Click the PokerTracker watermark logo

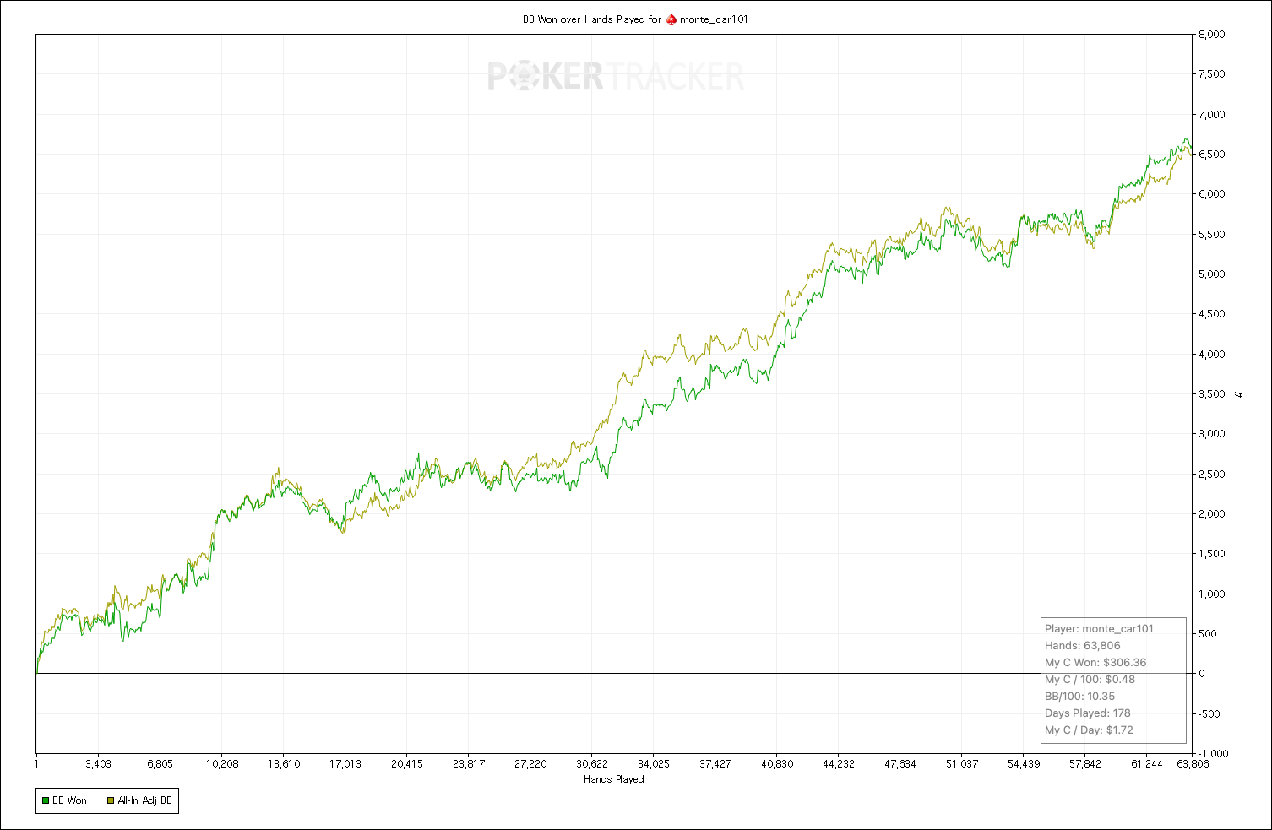(616, 77)
